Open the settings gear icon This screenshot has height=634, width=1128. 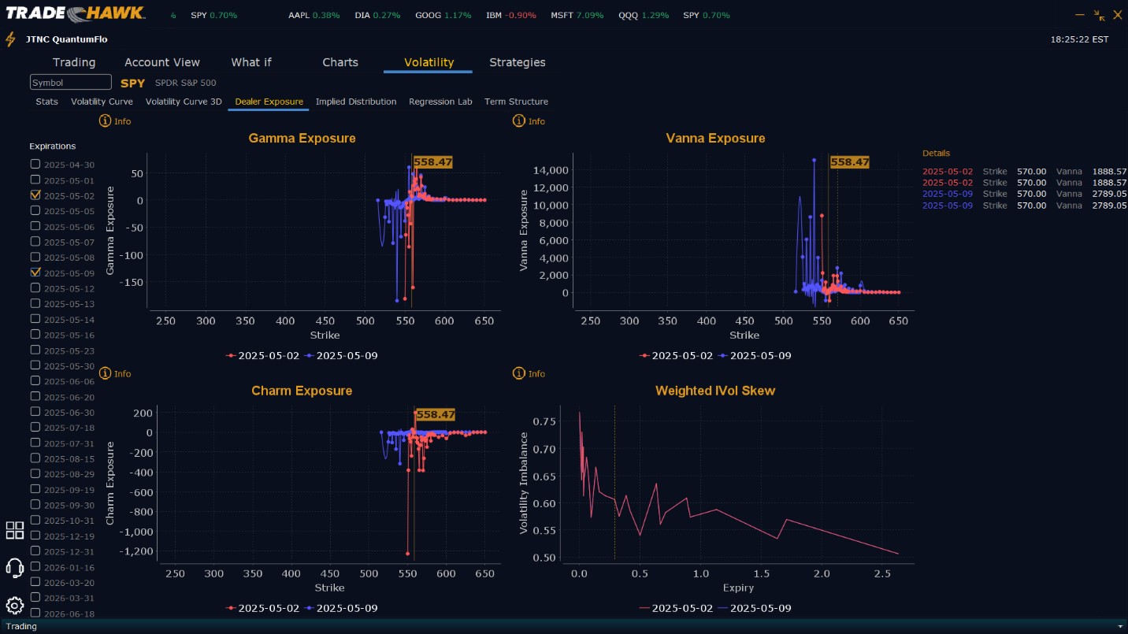(x=15, y=606)
